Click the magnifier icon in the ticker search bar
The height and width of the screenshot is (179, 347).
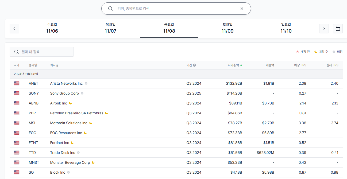click(x=110, y=9)
